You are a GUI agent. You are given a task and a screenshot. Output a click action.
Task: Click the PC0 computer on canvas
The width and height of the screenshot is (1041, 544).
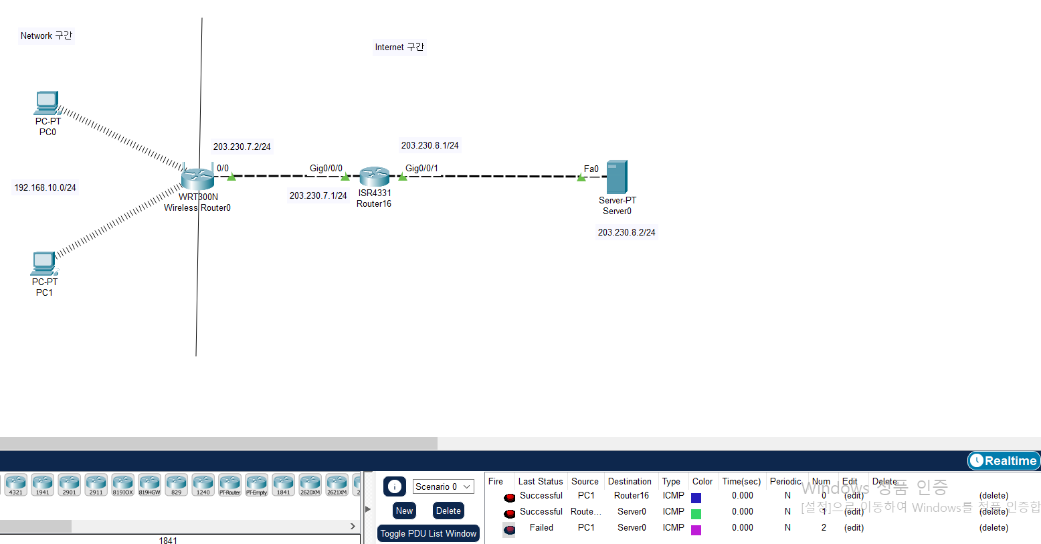coord(48,103)
